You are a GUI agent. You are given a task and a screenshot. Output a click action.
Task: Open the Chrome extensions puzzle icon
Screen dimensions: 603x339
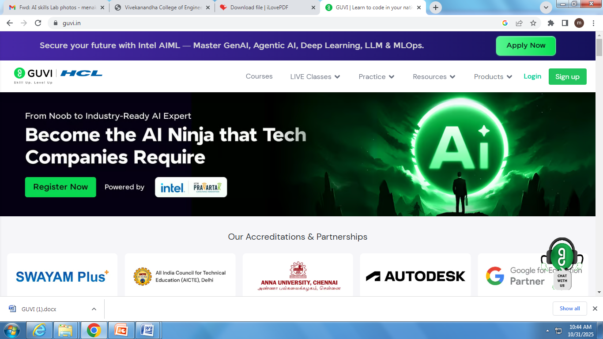[550, 23]
